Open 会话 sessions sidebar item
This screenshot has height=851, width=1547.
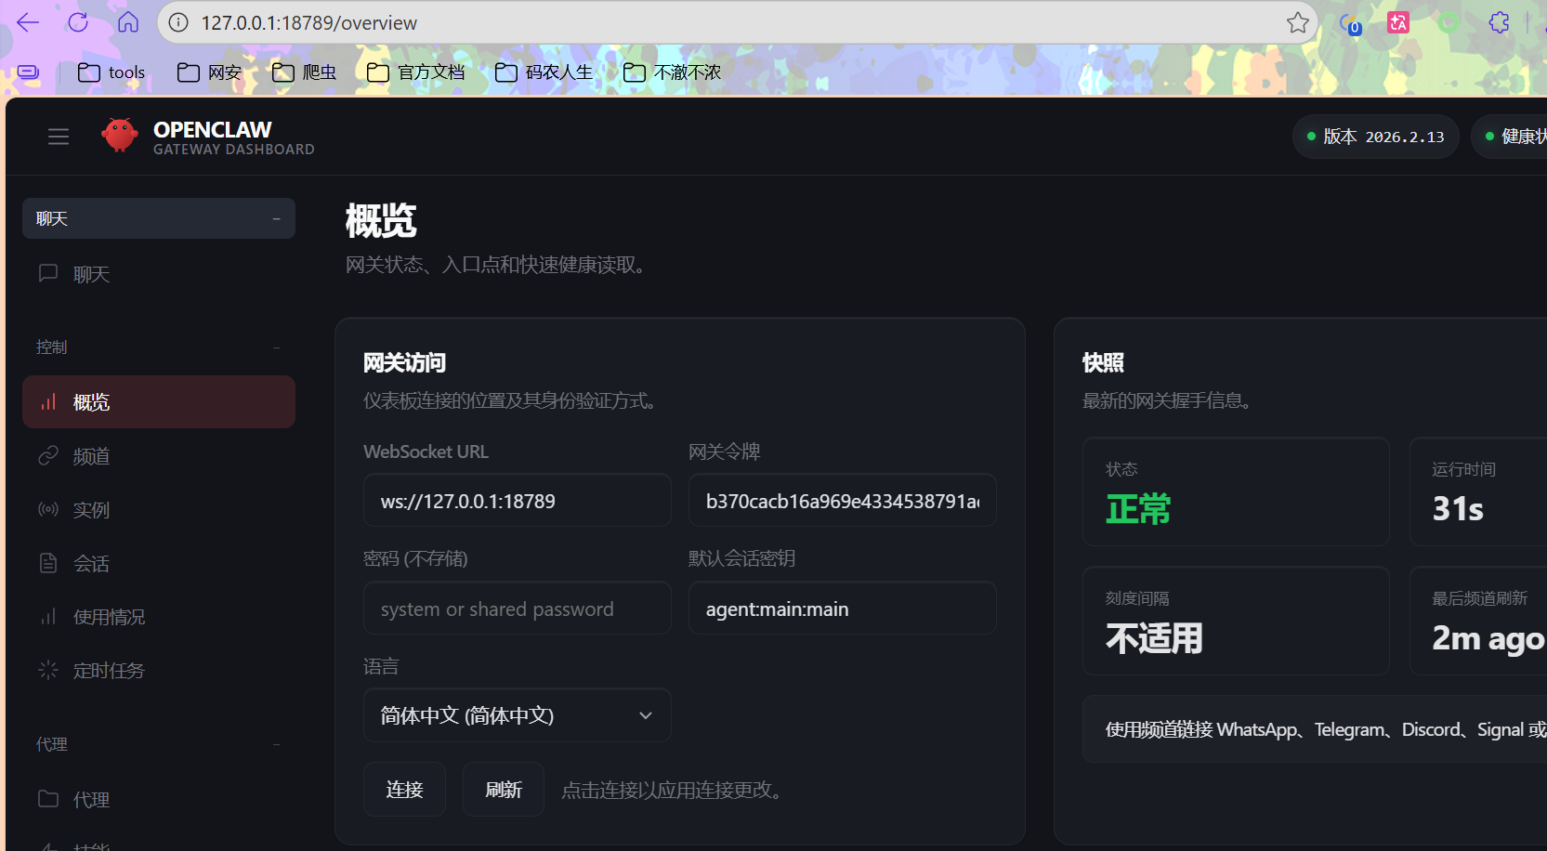pos(159,564)
